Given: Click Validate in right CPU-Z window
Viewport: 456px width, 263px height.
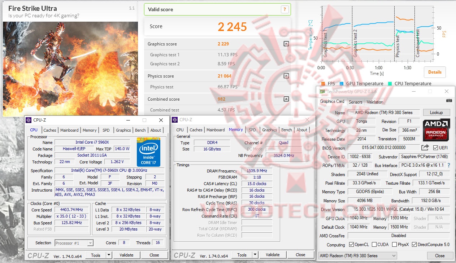Looking at the screenshot, I should 273,255.
